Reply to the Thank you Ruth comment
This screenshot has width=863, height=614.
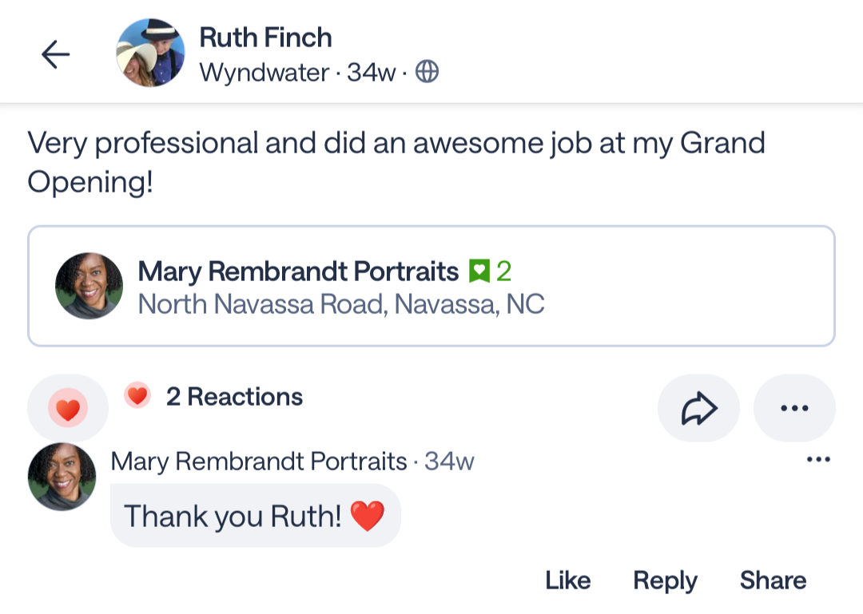tap(665, 580)
